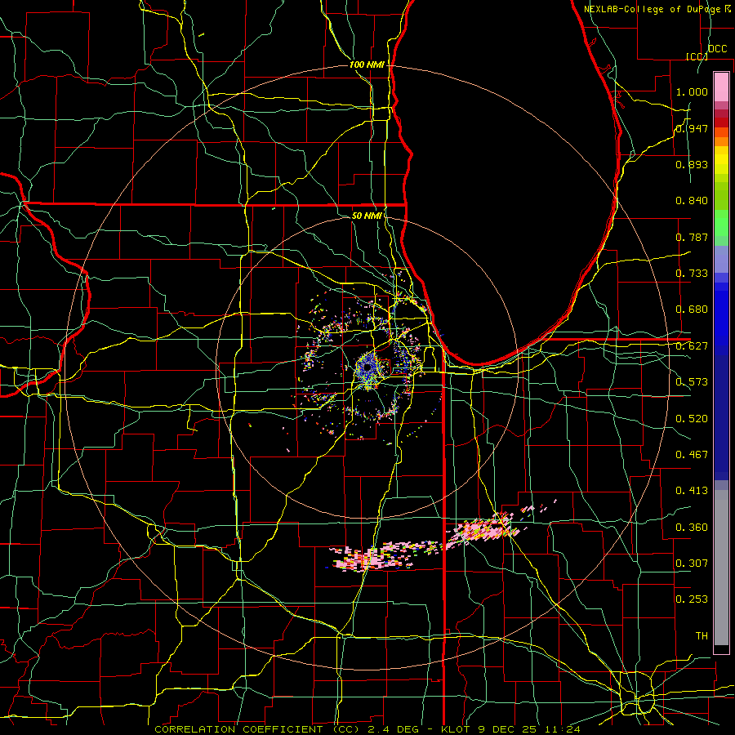Click the 0.253 scale value
This screenshot has height=735, width=735.
[x=692, y=599]
